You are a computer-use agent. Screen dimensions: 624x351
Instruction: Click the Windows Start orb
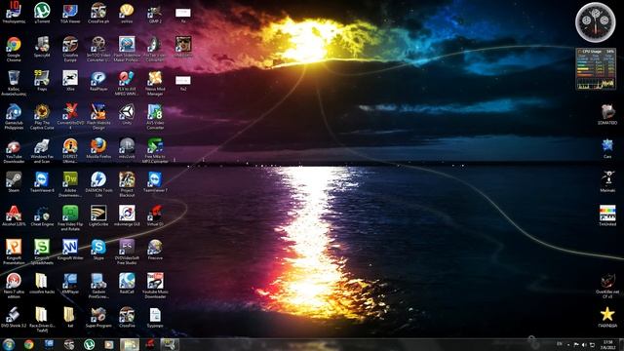coord(9,344)
